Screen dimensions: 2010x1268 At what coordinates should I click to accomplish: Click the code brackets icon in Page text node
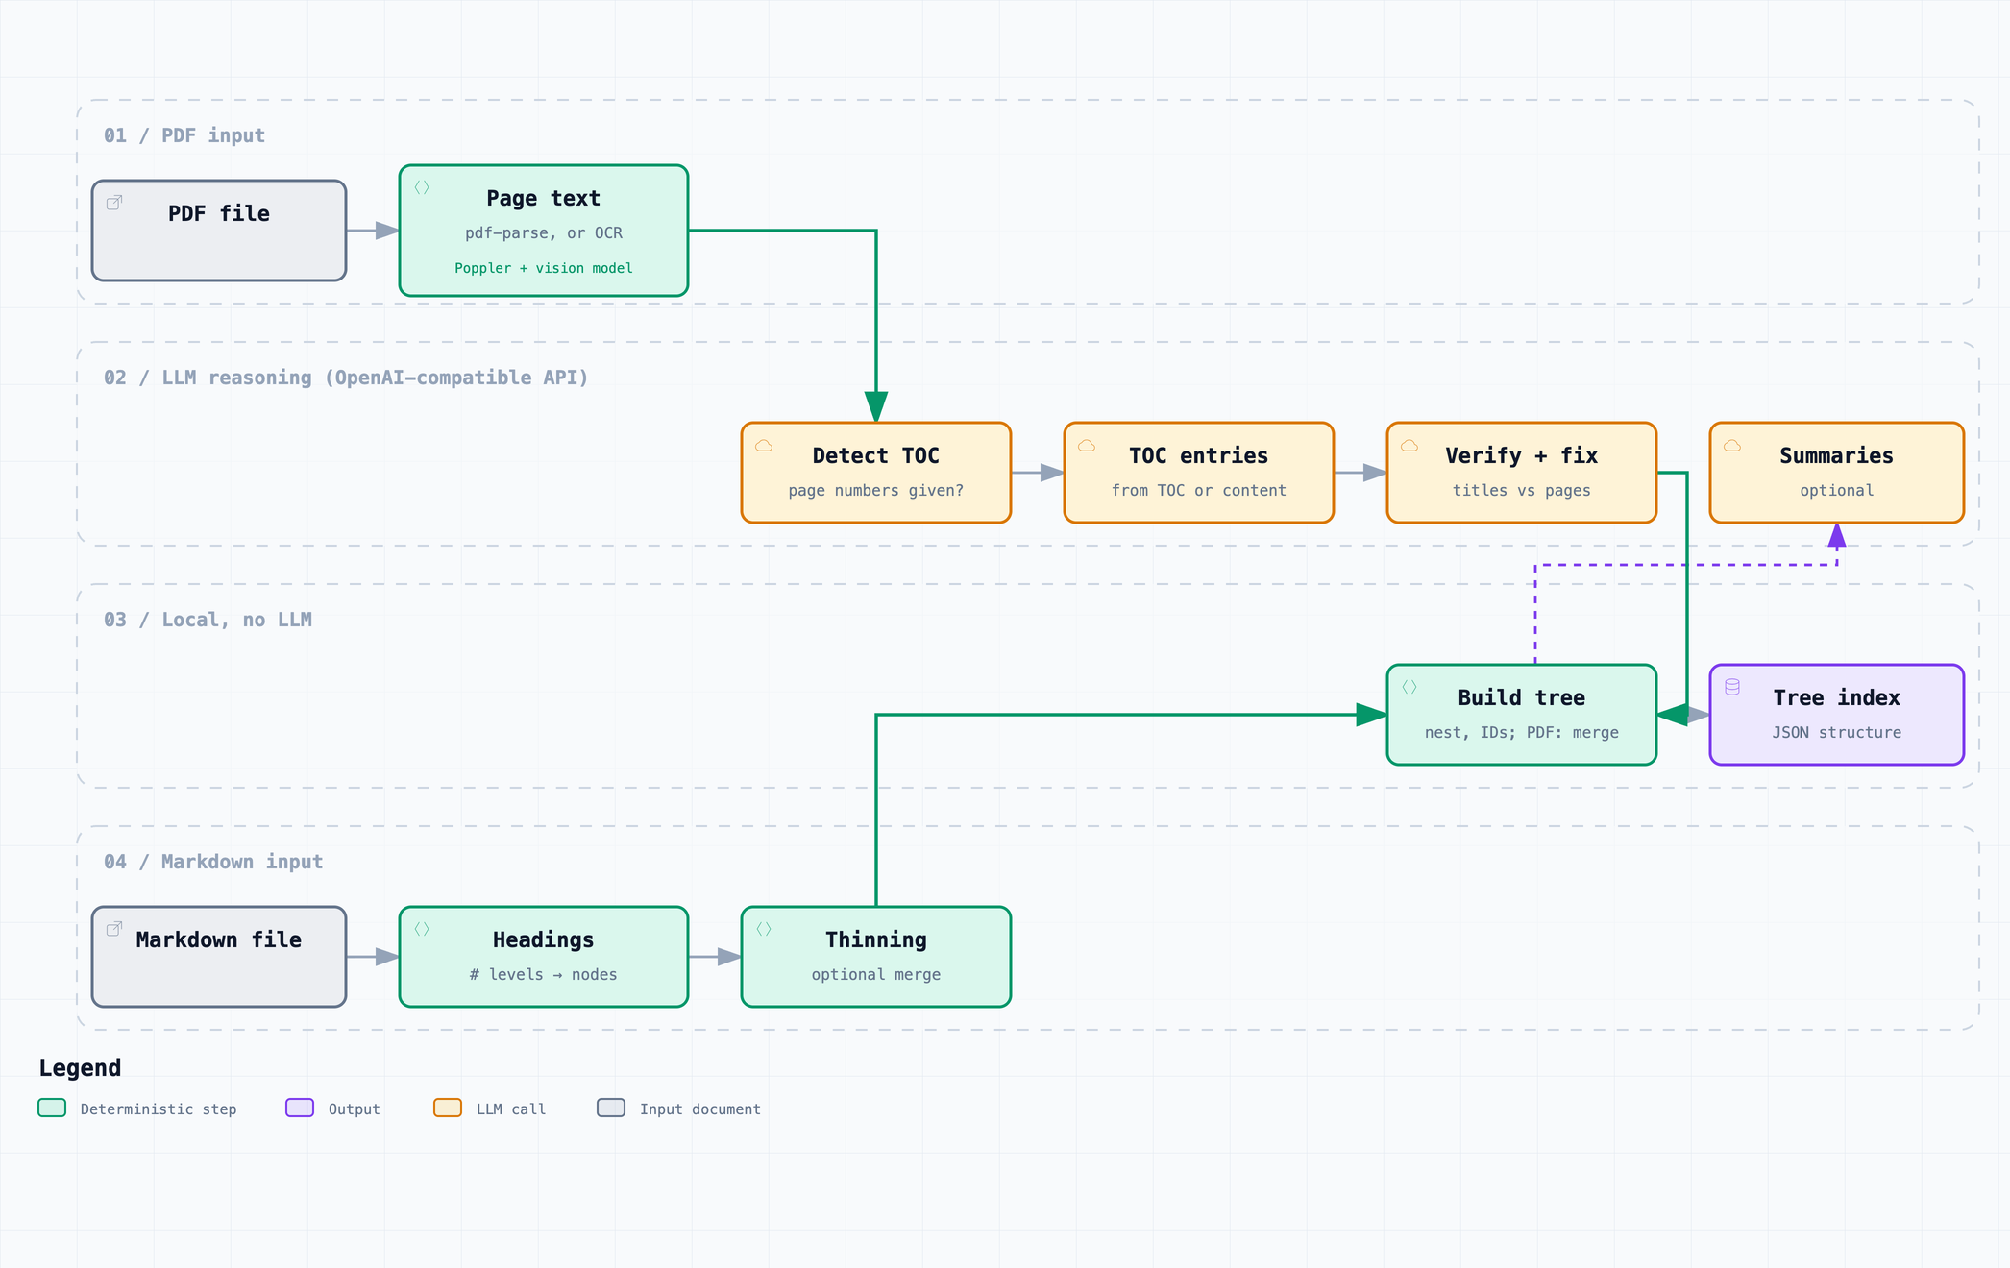click(x=422, y=187)
